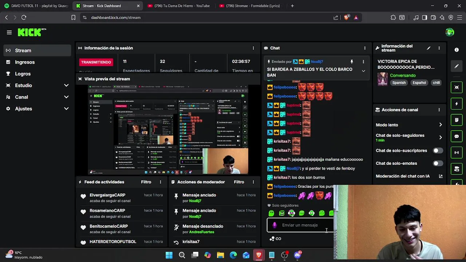Screen dimensions: 466x262
Task: Open options menu of Acciones de canal
Action: click(x=439, y=110)
